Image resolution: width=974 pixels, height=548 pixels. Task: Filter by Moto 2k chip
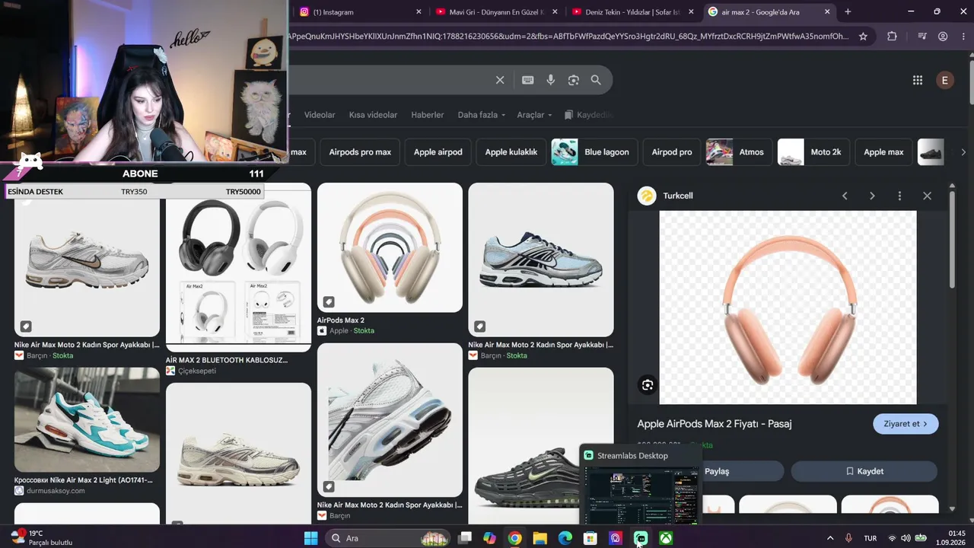pos(814,152)
